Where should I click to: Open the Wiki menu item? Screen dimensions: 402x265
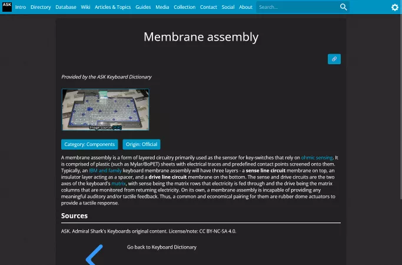(x=85, y=7)
